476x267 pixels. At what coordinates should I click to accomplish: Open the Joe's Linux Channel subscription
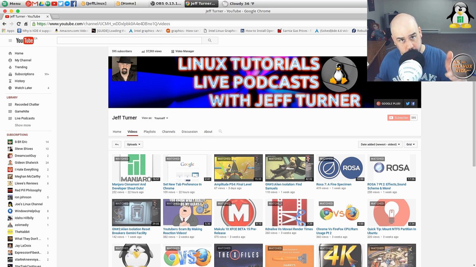click(x=29, y=204)
